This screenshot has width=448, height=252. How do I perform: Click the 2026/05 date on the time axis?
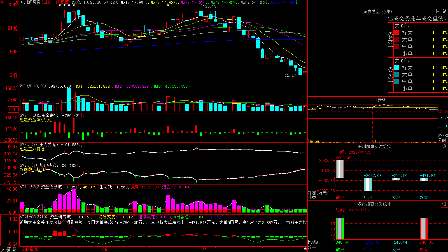(30, 249)
